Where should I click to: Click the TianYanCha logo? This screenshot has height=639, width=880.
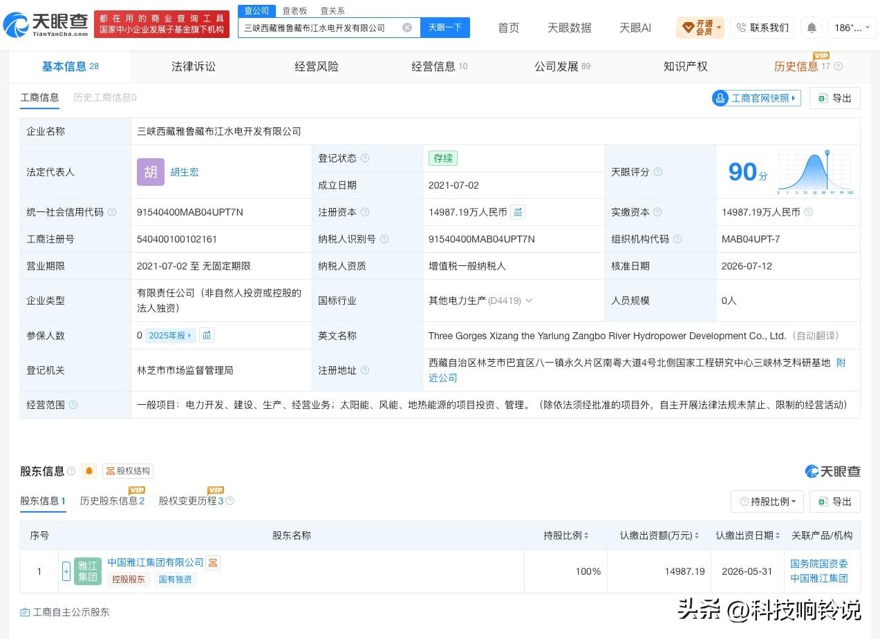coord(46,26)
